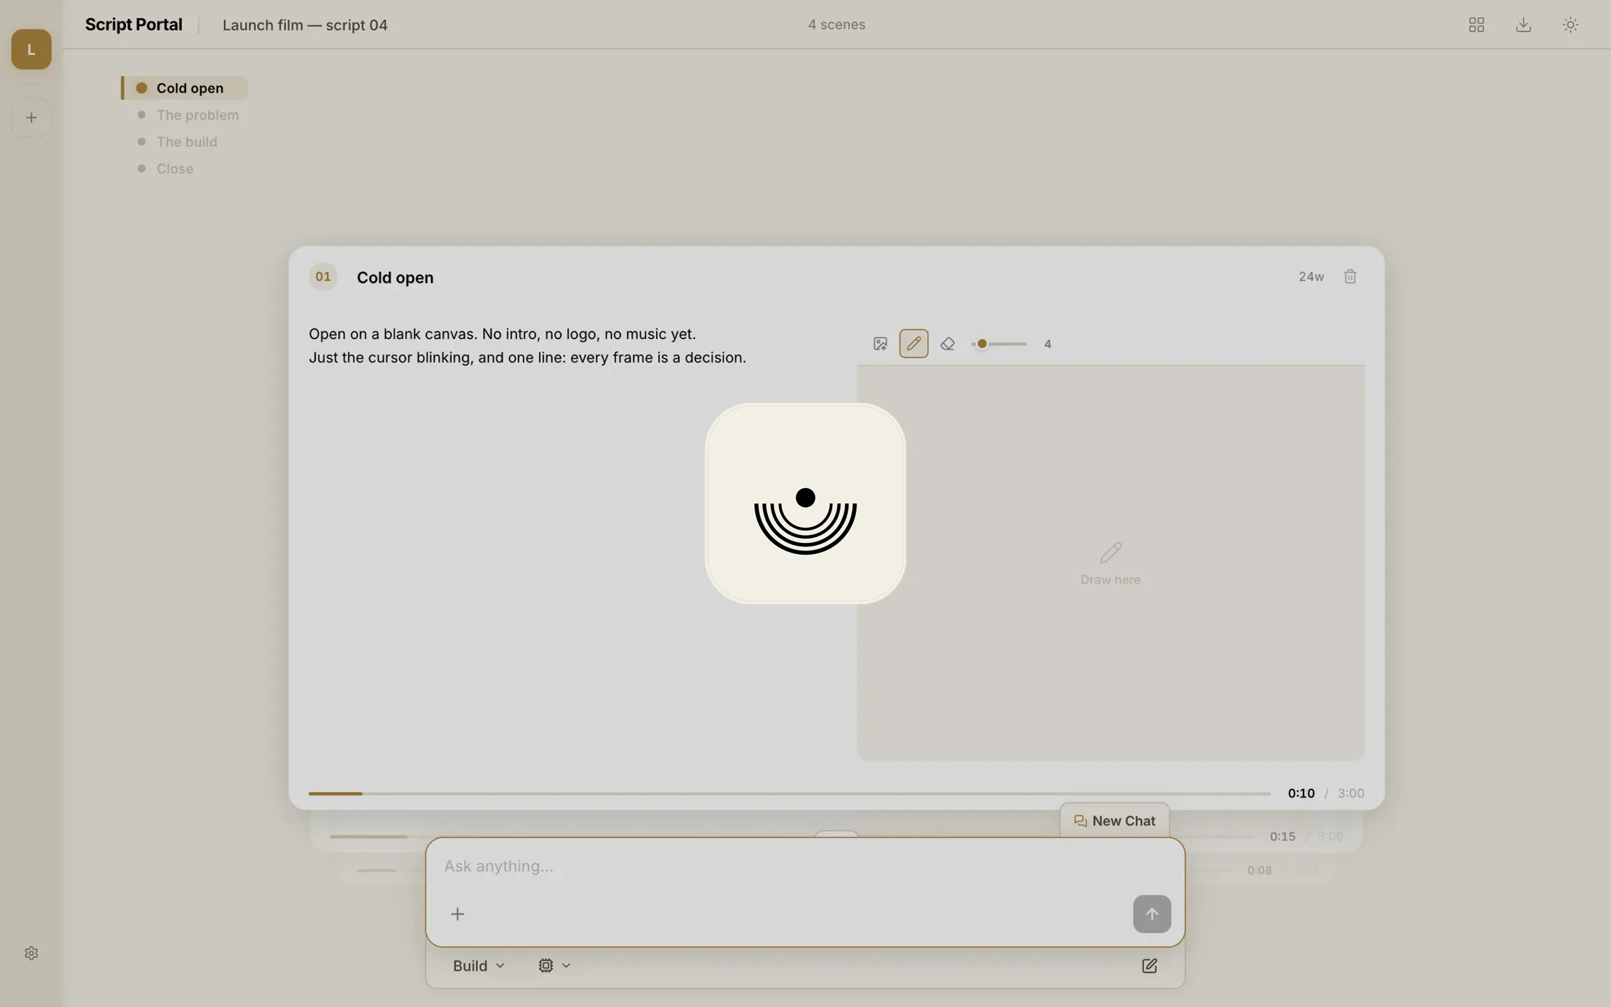This screenshot has width=1611, height=1007.
Task: Click the 0:15 time on second card
Action: (x=1282, y=836)
